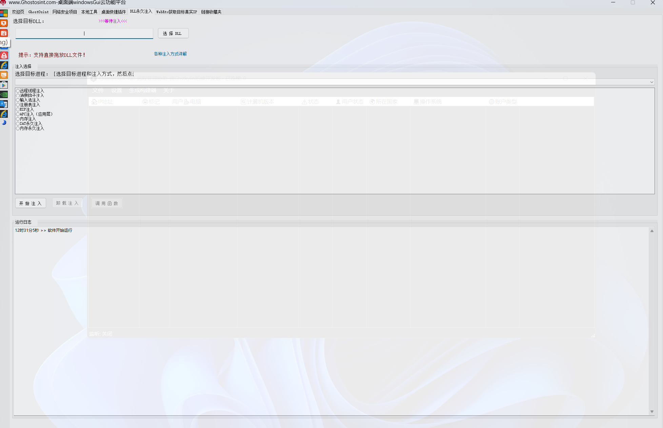Expand the target process dropdown
This screenshot has height=428, width=663.
tap(651, 82)
